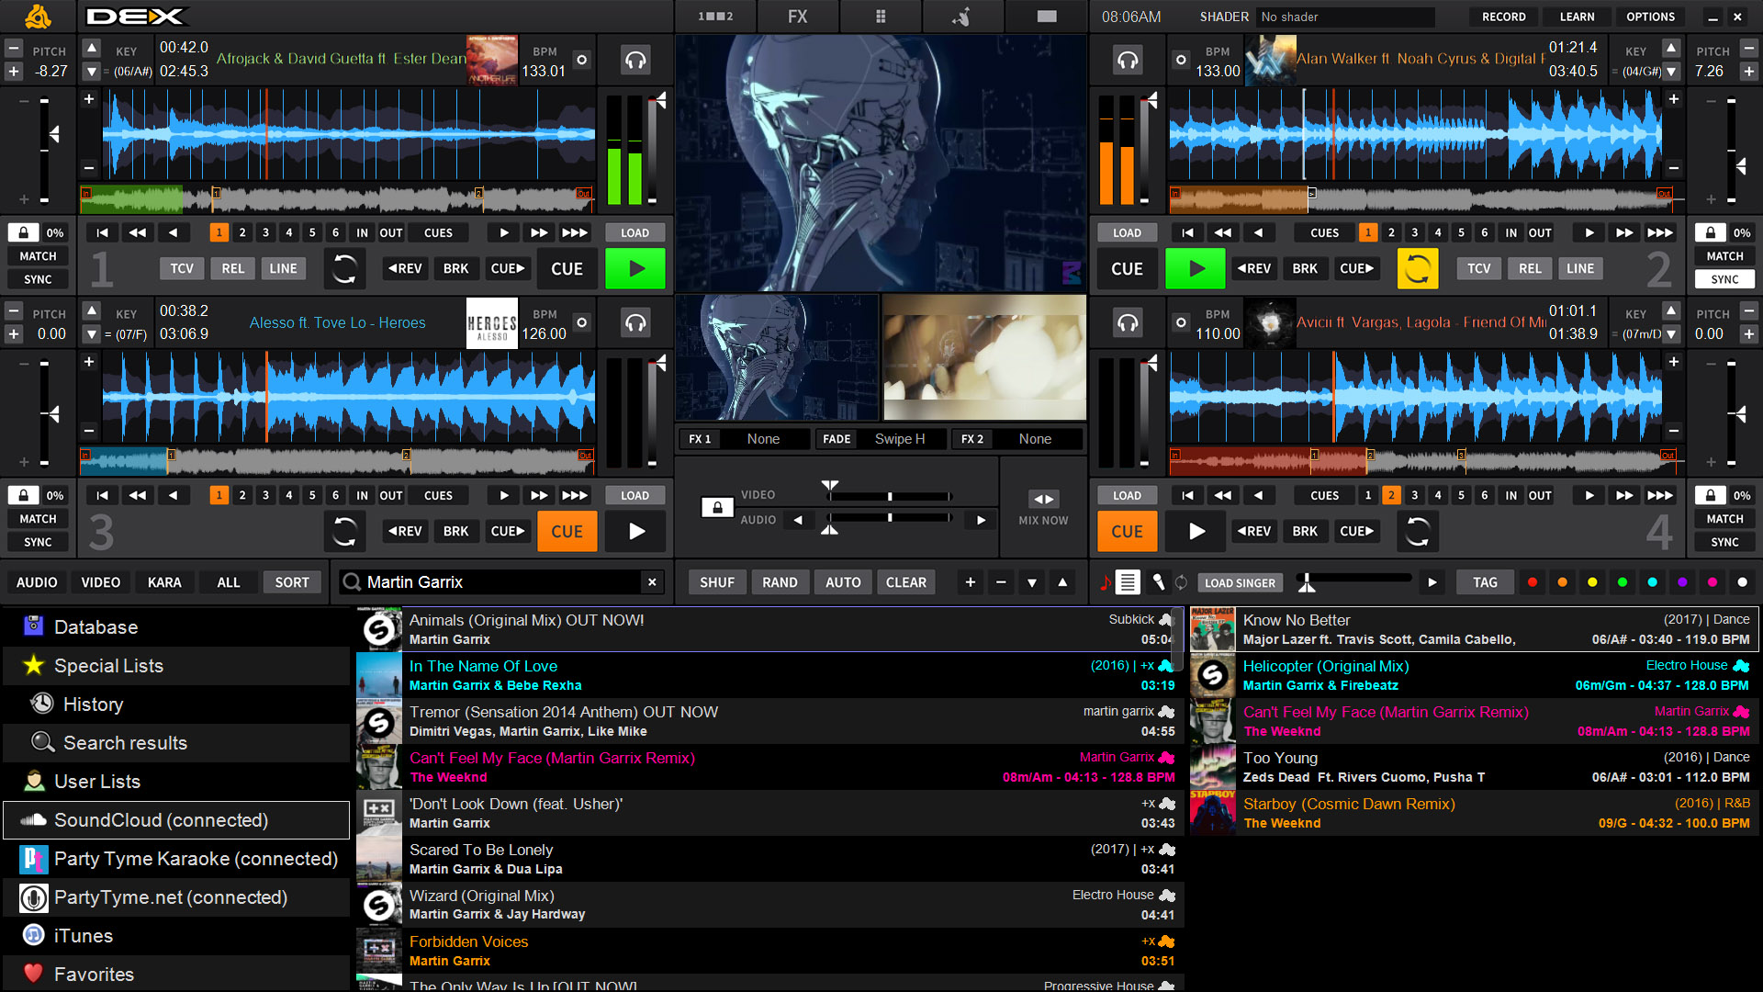Toggle the SHUF (shuffle) button

(715, 581)
